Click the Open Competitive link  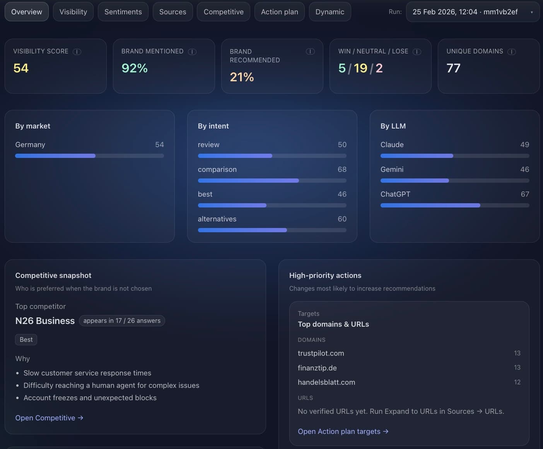[49, 418]
